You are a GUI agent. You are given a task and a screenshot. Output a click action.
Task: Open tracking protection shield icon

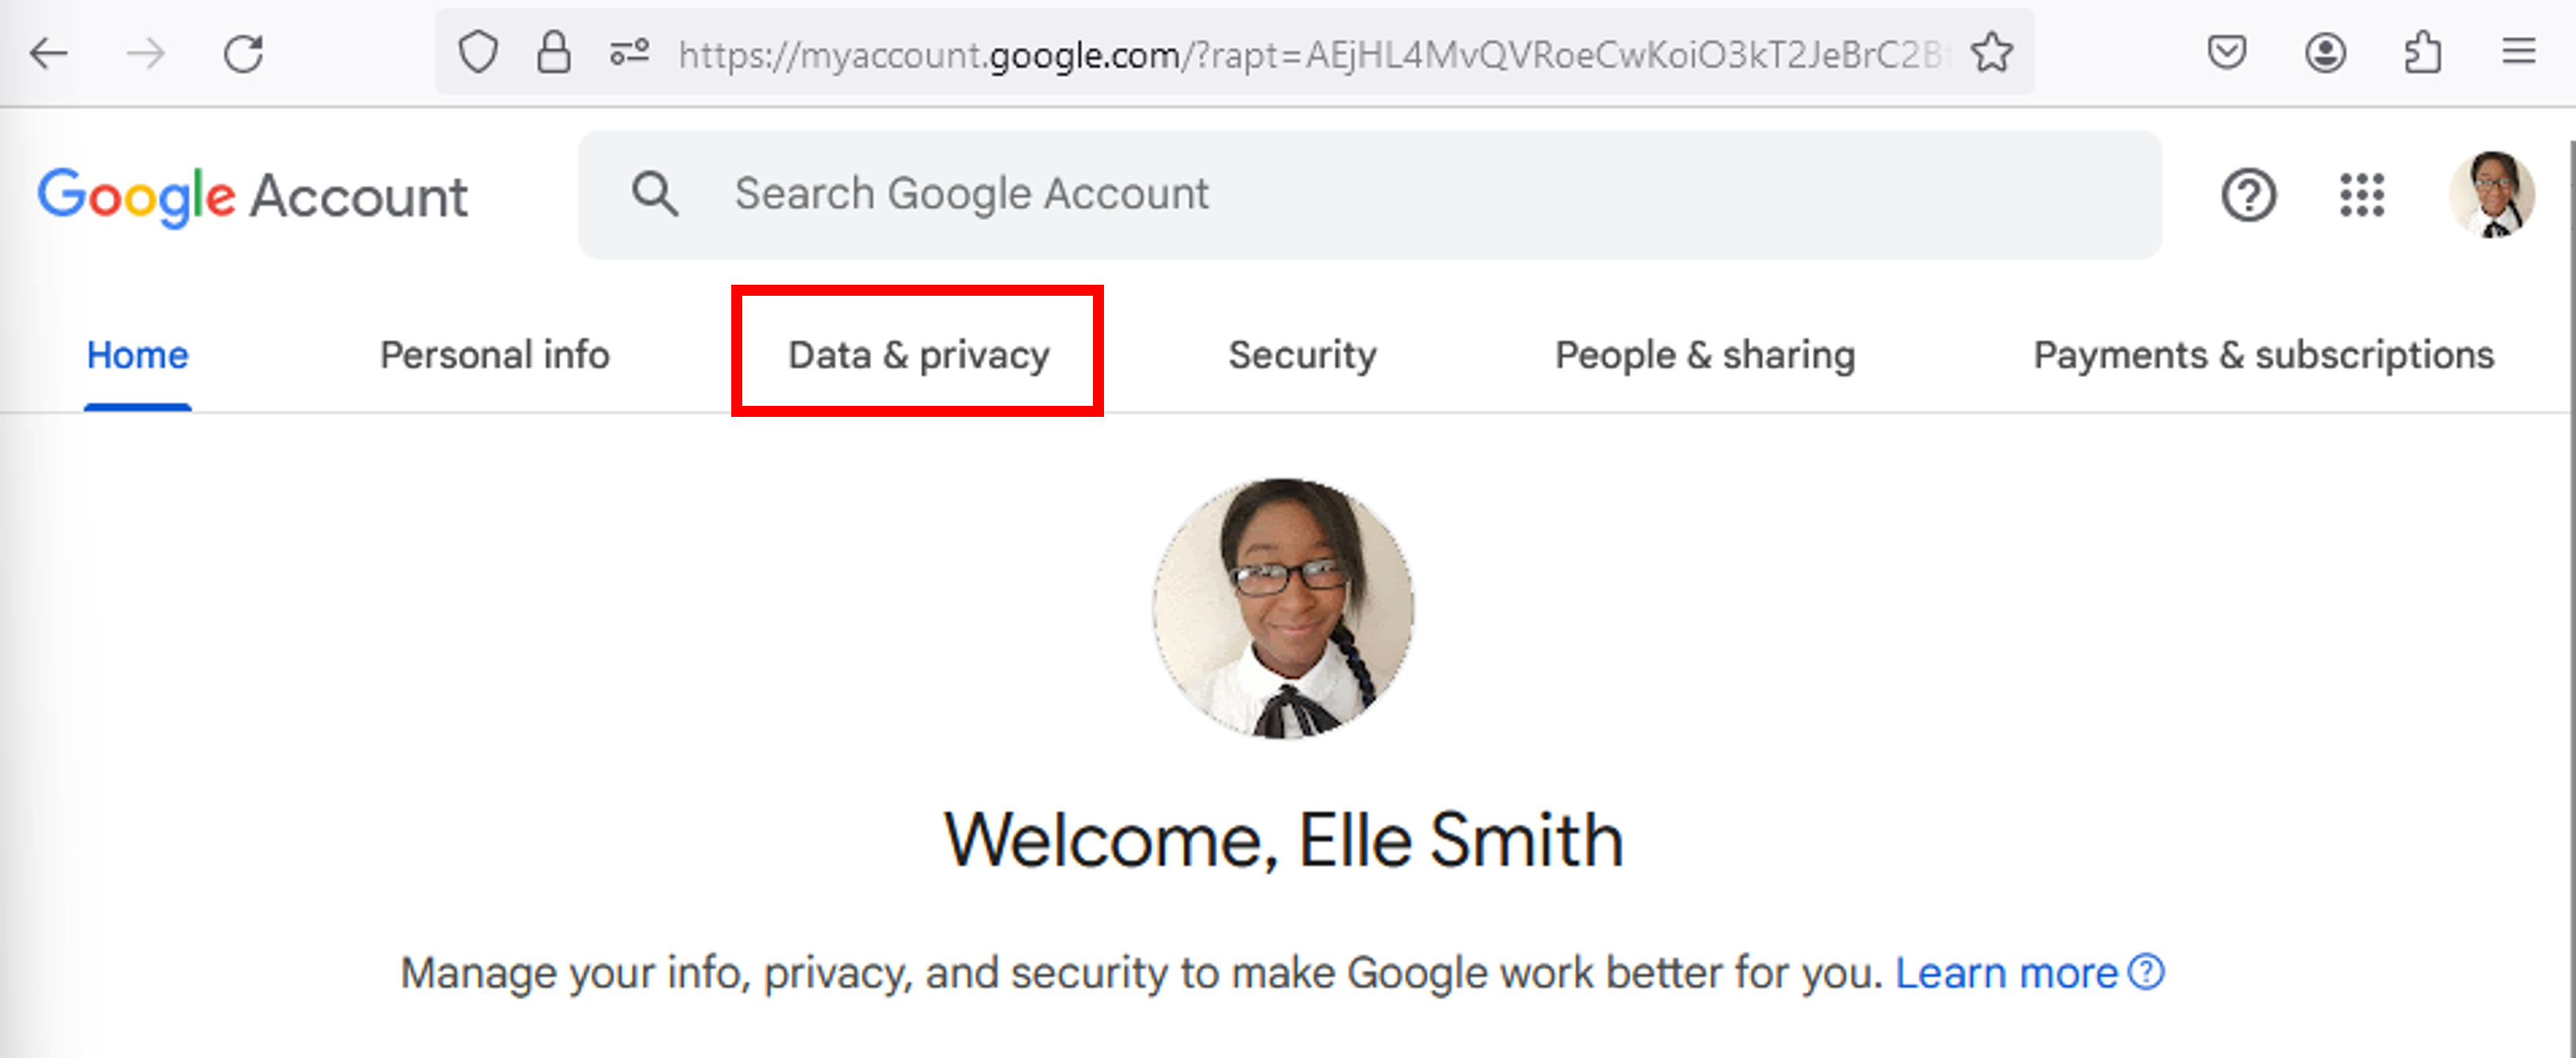tap(478, 53)
